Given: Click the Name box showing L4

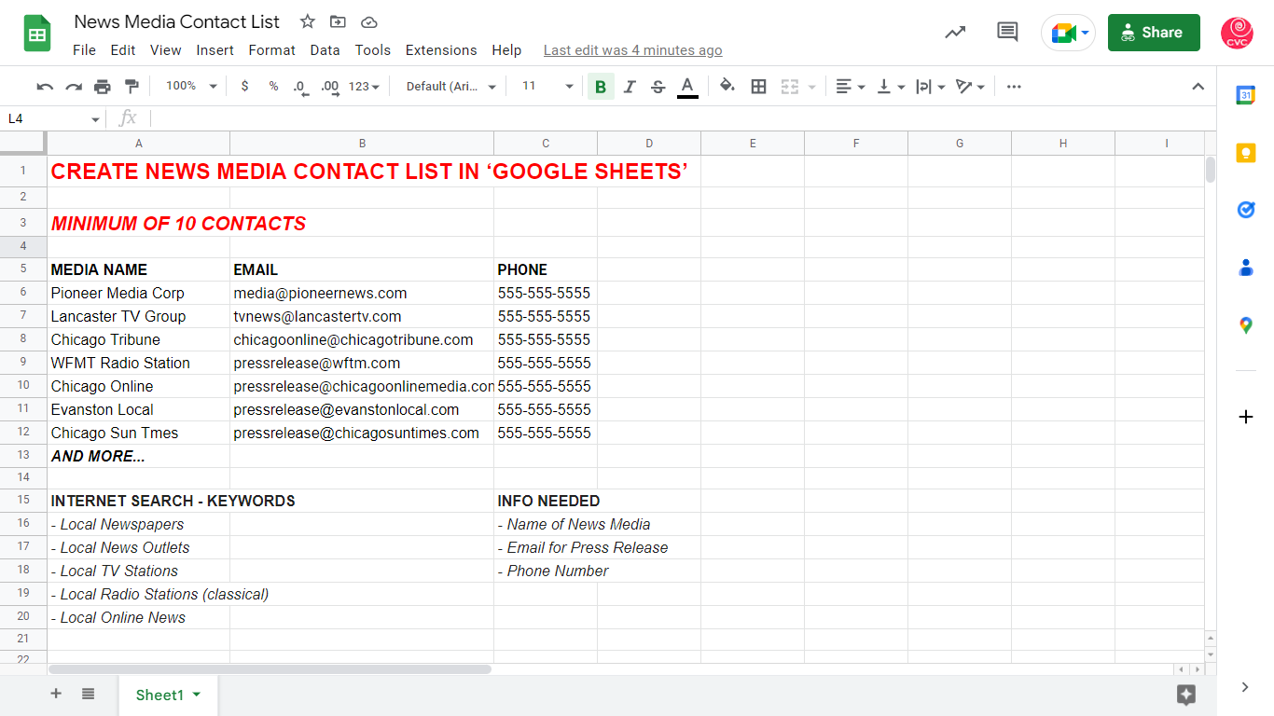Looking at the screenshot, I should tap(52, 118).
